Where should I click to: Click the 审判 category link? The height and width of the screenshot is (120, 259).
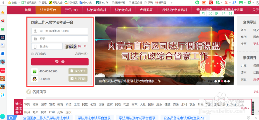27,104
